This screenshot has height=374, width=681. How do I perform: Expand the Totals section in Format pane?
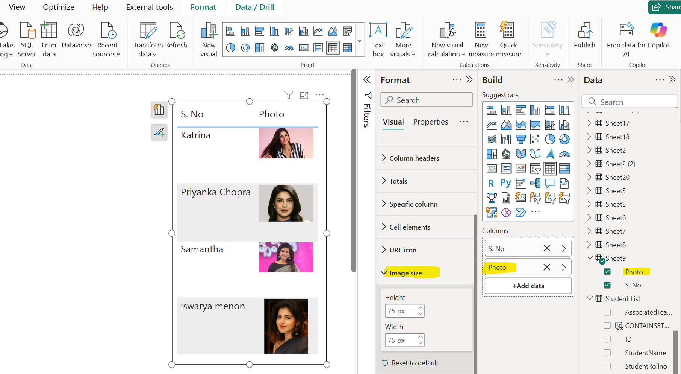pos(383,181)
